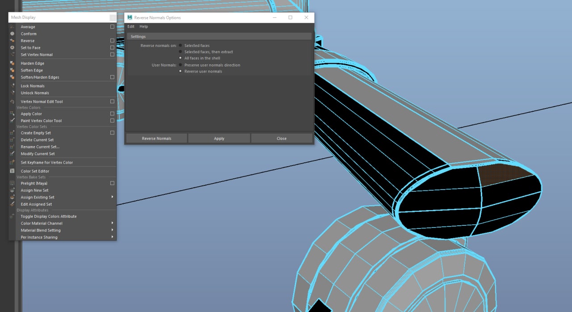Expand the Material Blend Setting submenu arrow
The width and height of the screenshot is (572, 312).
pyautogui.click(x=112, y=230)
